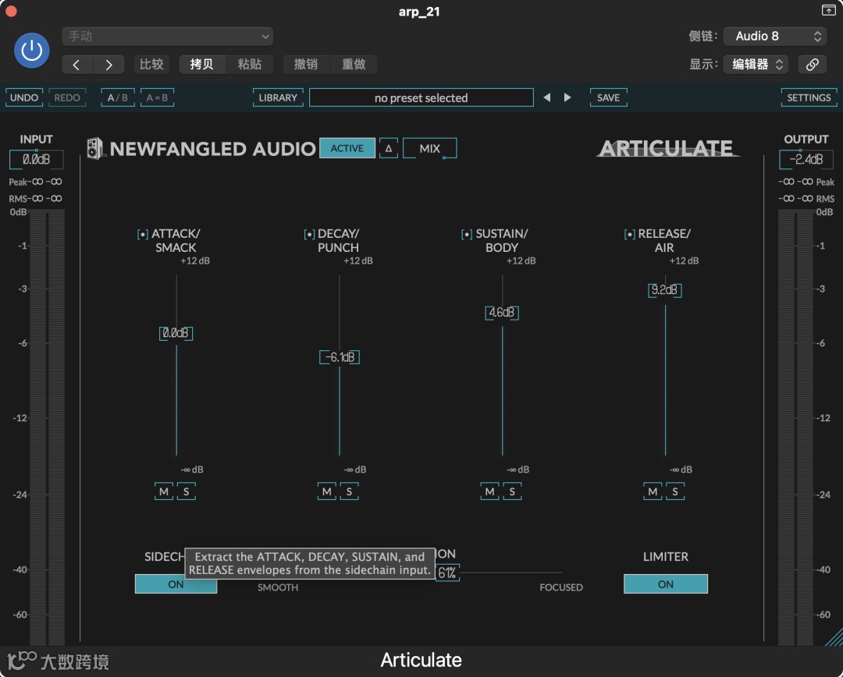This screenshot has width=843, height=677.
Task: Click the LIMITER label
Action: [666, 557]
